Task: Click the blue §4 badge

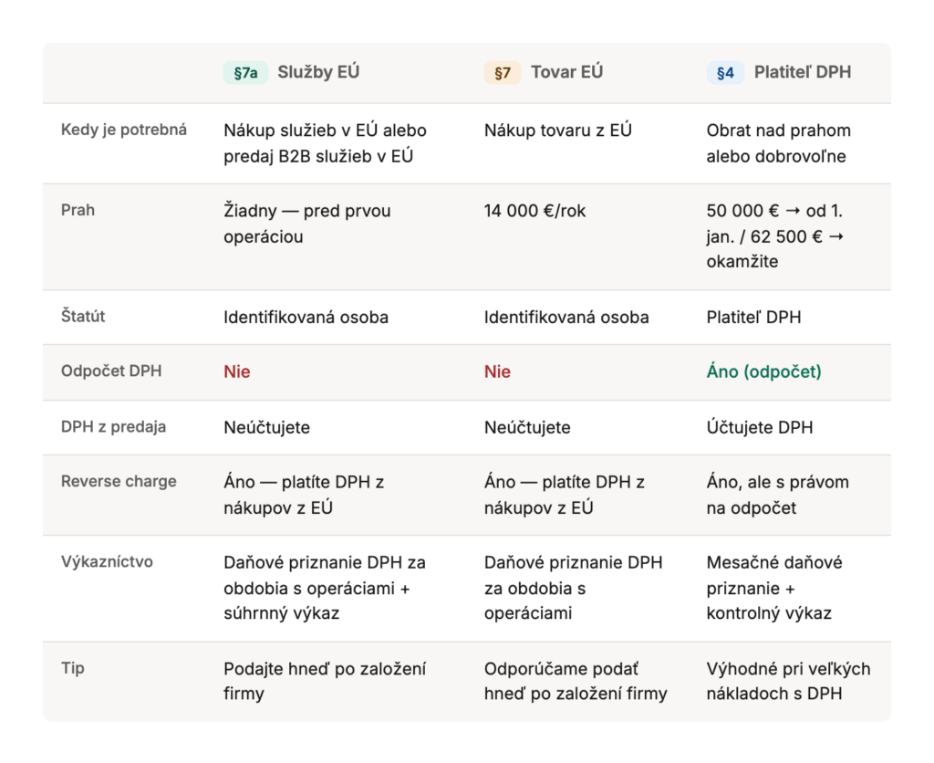Action: tap(725, 73)
